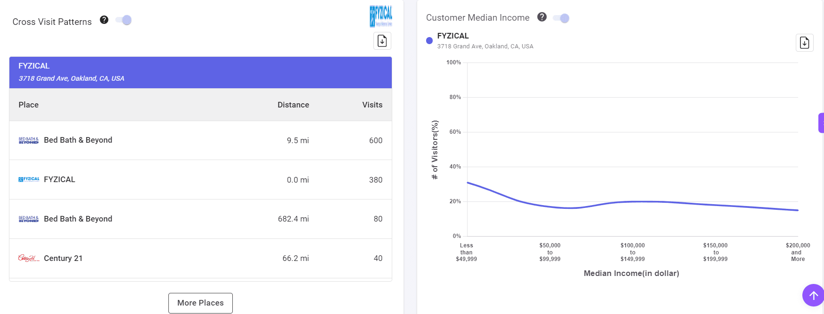Click the Bed Bath & Beyond logo with 80 visits
This screenshot has height=314, width=824.
point(29,219)
